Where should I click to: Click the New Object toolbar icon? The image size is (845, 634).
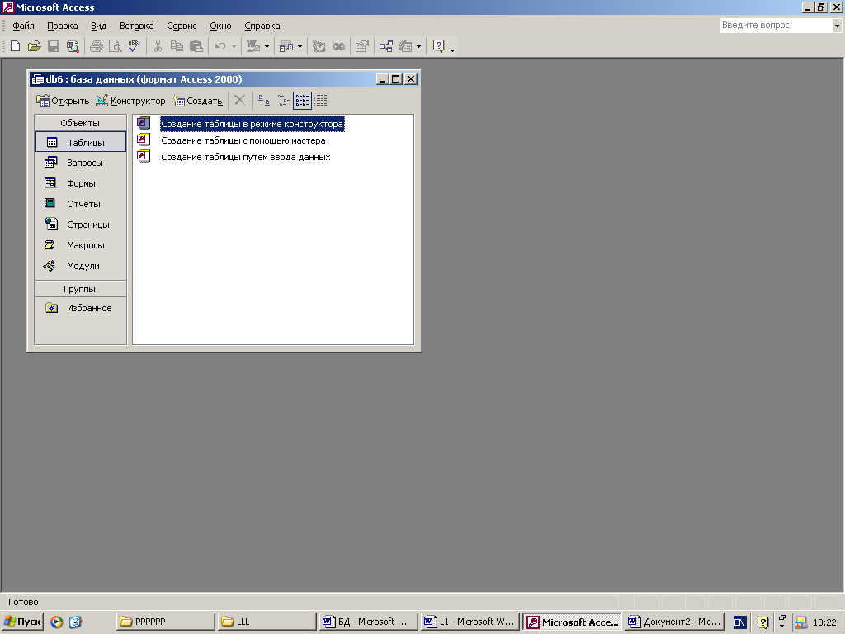coord(405,46)
